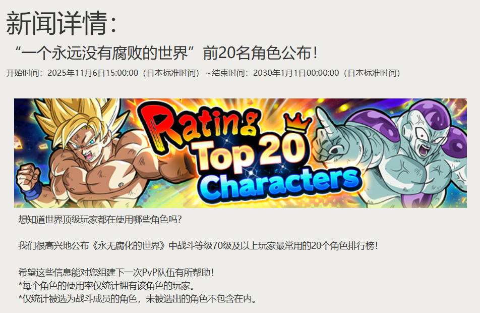480x313 pixels.
Task: Click the line 想知道世界顶级玩家都在使用哪些角色吗
Action: pos(100,220)
